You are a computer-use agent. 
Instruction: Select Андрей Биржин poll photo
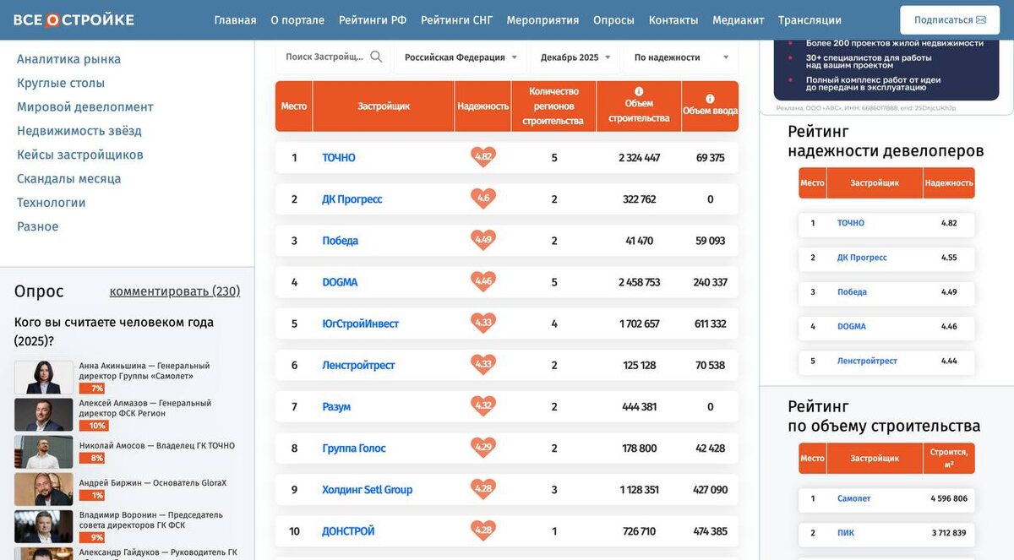pos(43,489)
